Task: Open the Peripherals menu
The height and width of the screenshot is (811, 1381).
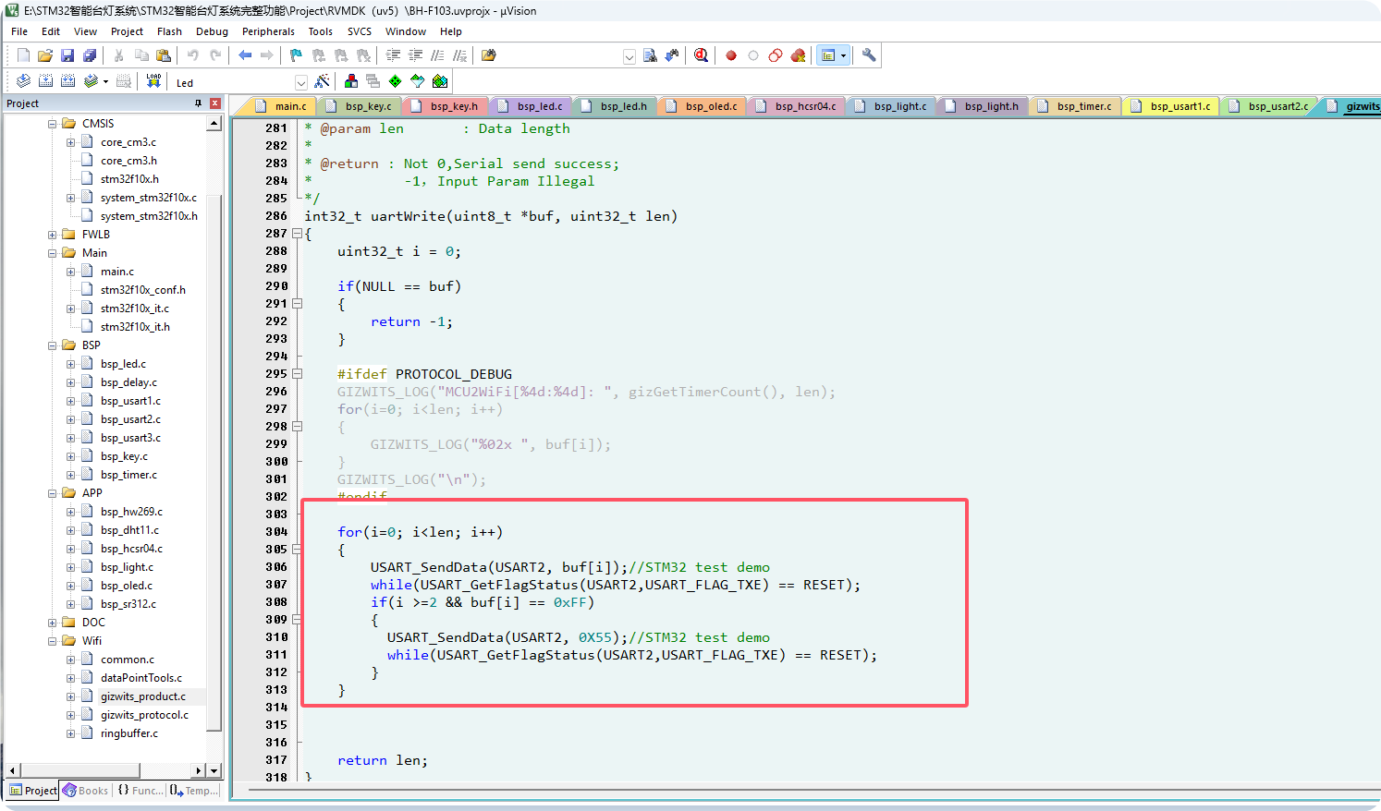Action: tap(268, 31)
